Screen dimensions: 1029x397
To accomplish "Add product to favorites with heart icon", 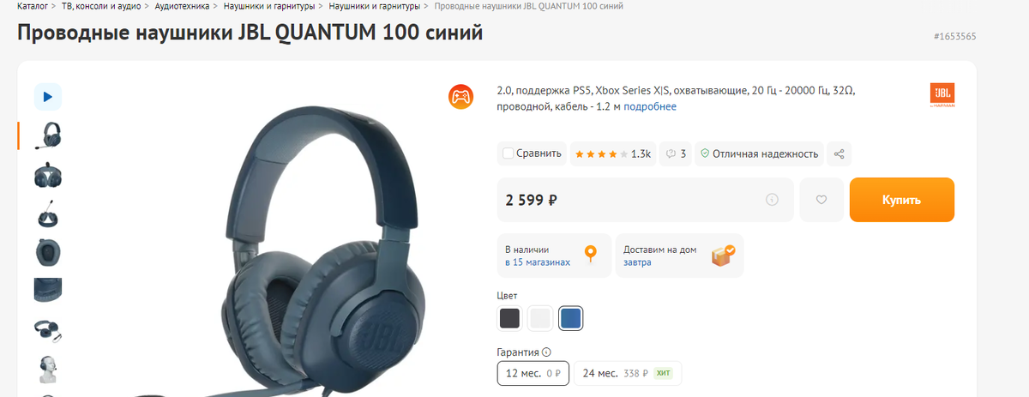I will click(821, 200).
